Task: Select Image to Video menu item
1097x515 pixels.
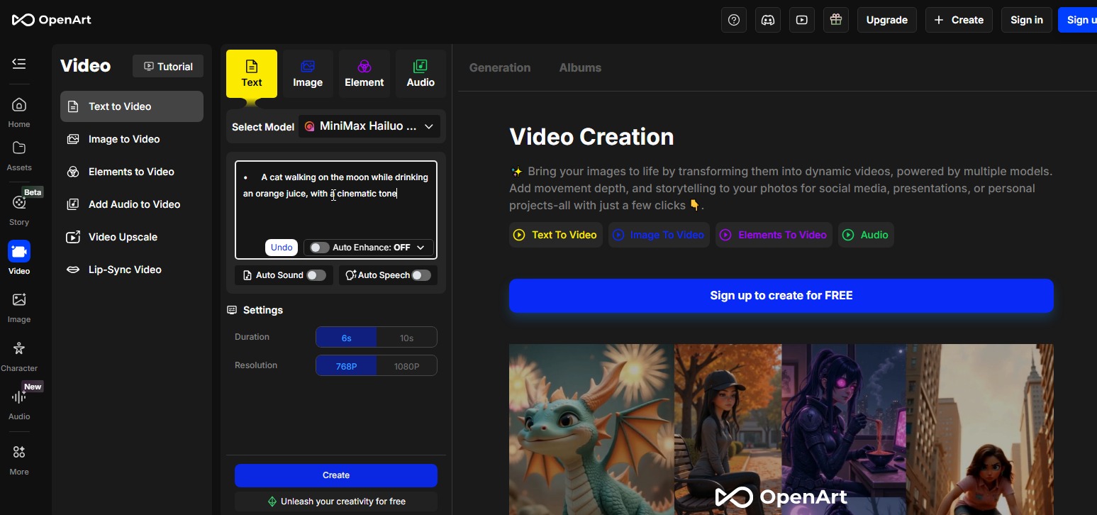Action: point(132,139)
